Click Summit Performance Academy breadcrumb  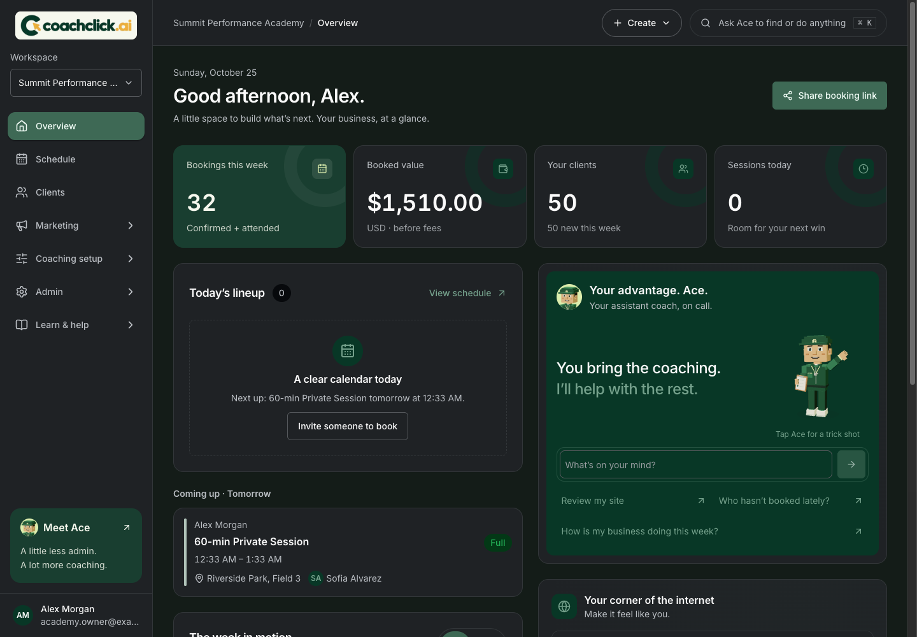[239, 23]
